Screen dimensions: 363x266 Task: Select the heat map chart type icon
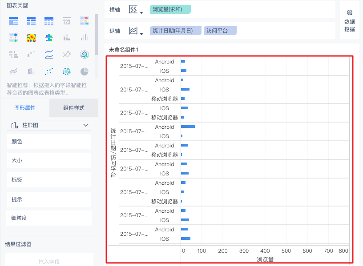[x=31, y=38]
